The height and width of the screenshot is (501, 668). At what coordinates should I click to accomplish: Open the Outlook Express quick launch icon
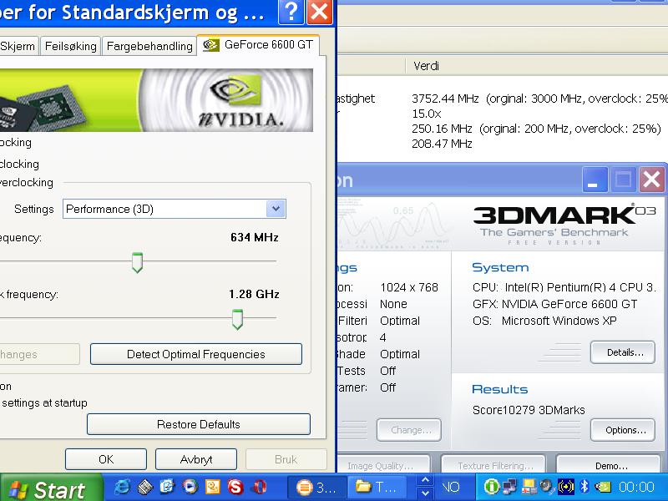[x=168, y=487]
